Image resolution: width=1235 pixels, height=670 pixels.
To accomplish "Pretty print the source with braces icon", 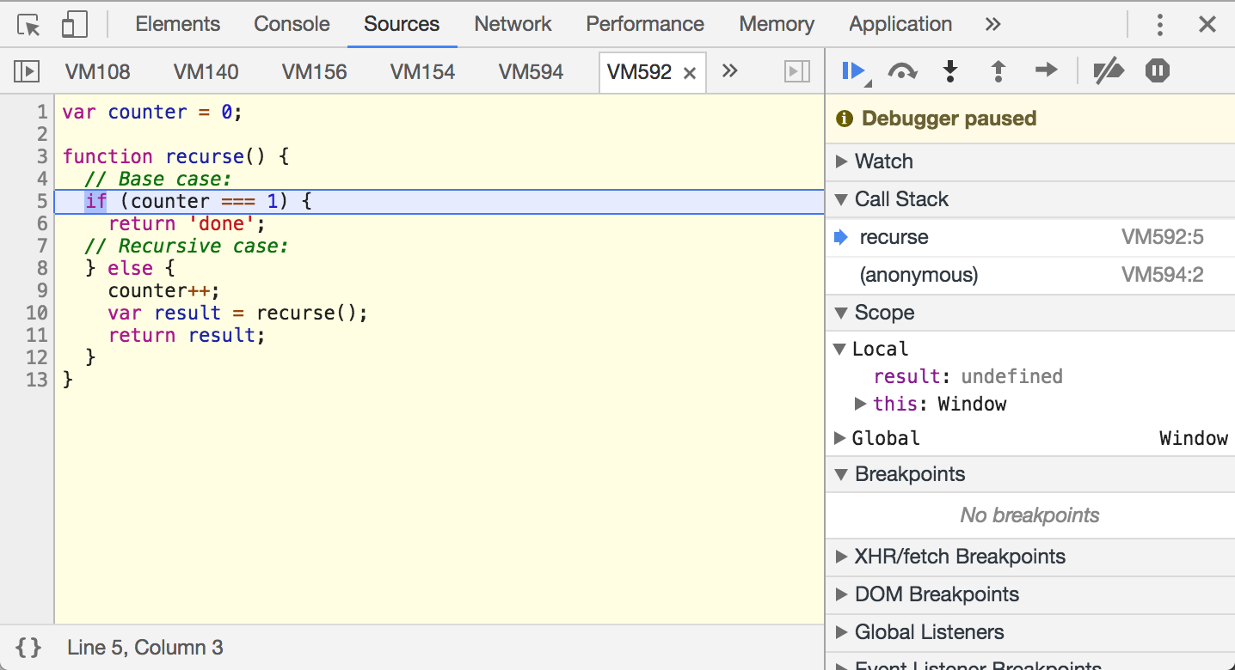I will click(x=28, y=648).
